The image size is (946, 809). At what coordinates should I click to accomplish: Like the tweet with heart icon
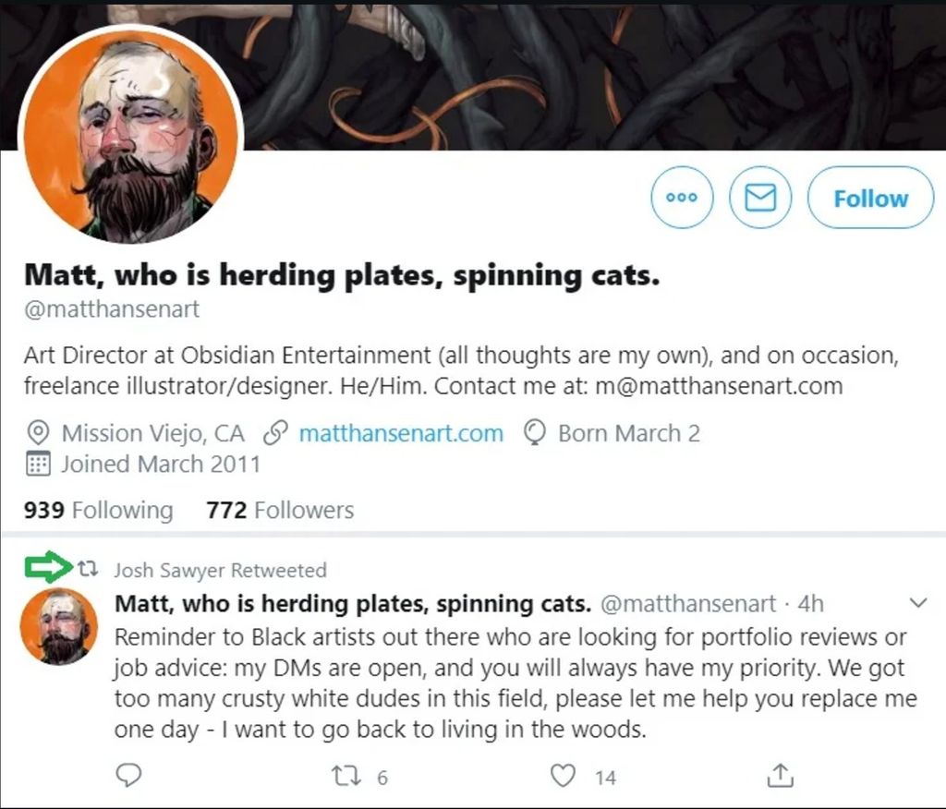pyautogui.click(x=563, y=776)
